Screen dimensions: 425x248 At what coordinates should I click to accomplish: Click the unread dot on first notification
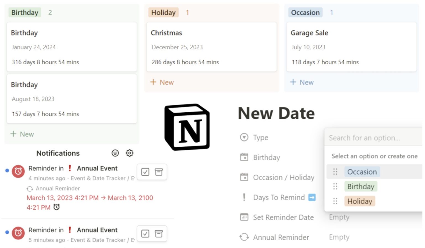7,171
